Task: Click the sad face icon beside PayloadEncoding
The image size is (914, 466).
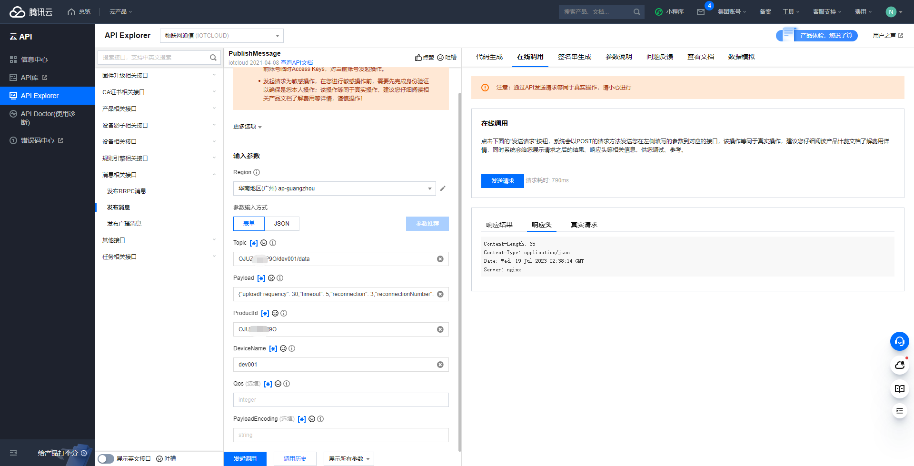Action: click(x=312, y=419)
